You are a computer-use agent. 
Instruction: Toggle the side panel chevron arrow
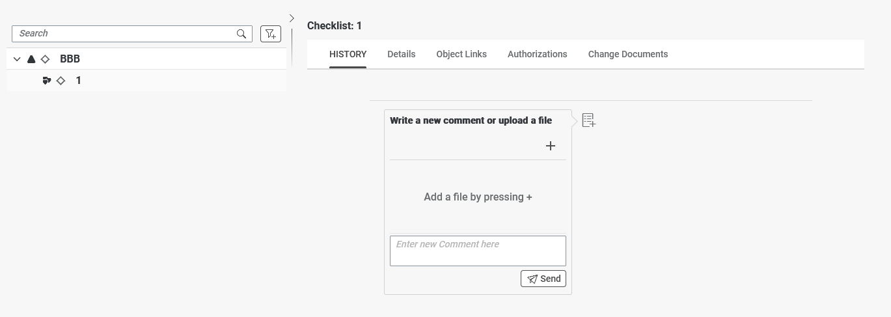pyautogui.click(x=292, y=18)
